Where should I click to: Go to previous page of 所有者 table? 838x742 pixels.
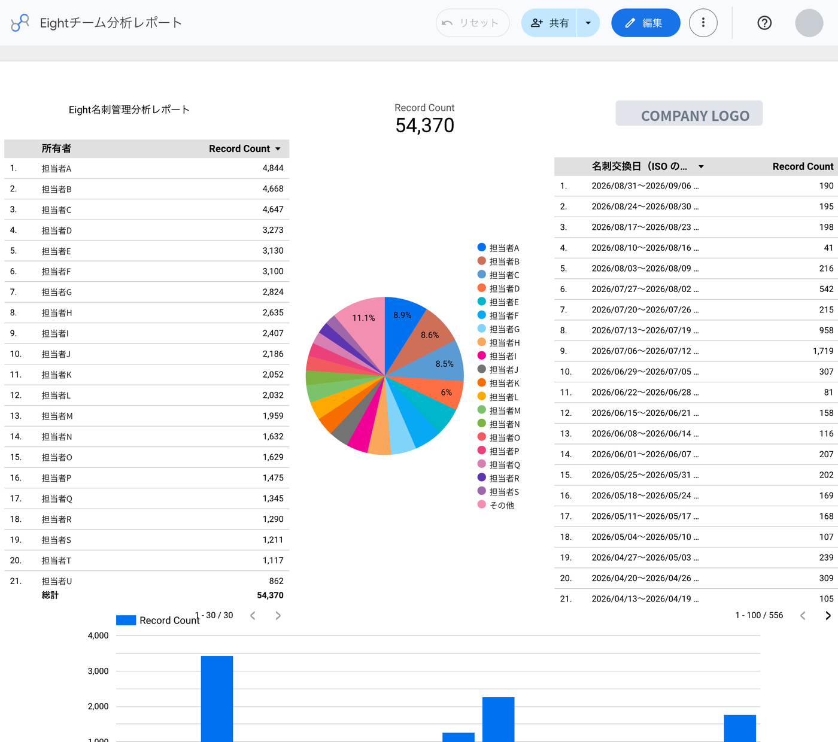pyautogui.click(x=253, y=615)
